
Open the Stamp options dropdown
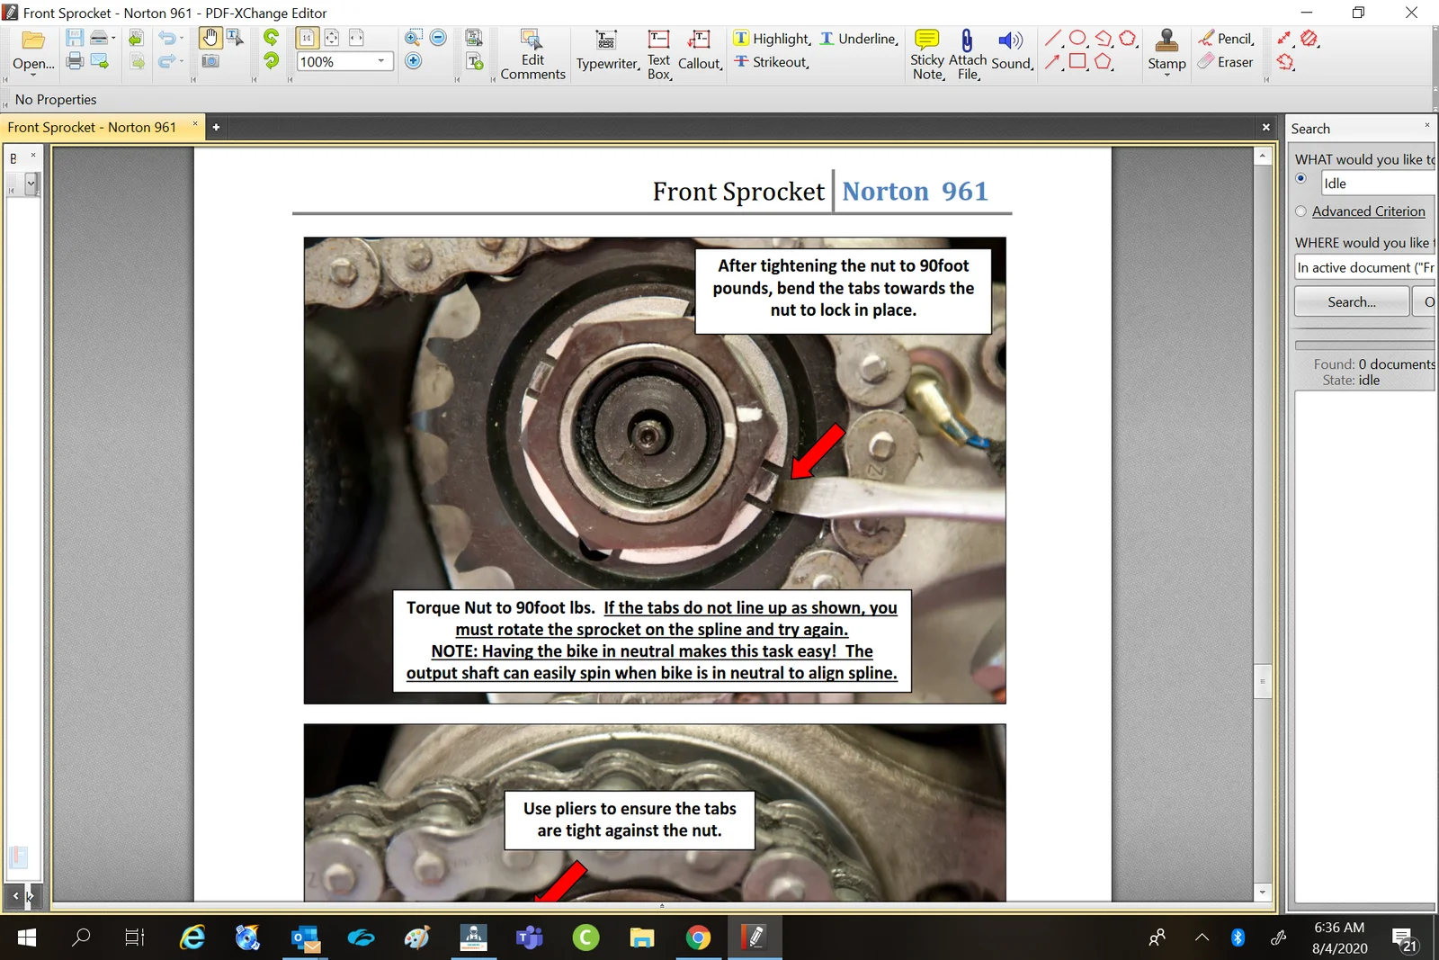pyautogui.click(x=1166, y=75)
